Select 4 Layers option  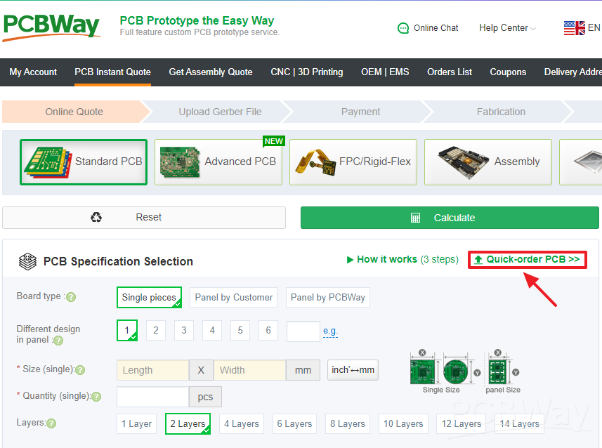[x=241, y=423]
